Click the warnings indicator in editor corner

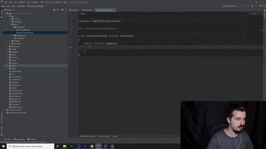255,14
